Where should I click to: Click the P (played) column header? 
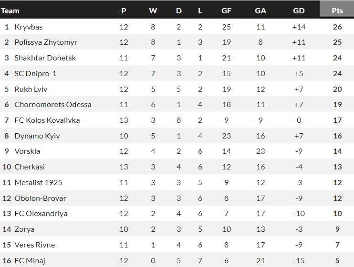click(x=124, y=10)
